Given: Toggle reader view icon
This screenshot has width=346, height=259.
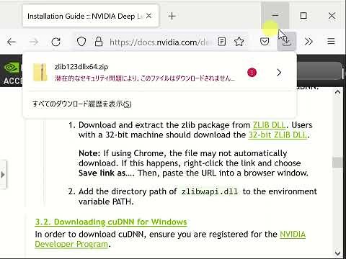Looking at the screenshot, I should 221,42.
